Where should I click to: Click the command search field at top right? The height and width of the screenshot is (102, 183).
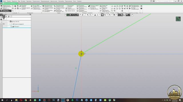[x=164, y=1]
